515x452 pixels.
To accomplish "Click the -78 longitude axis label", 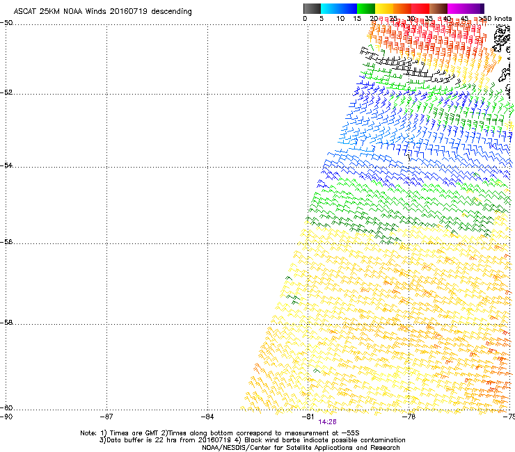I will (409, 417).
